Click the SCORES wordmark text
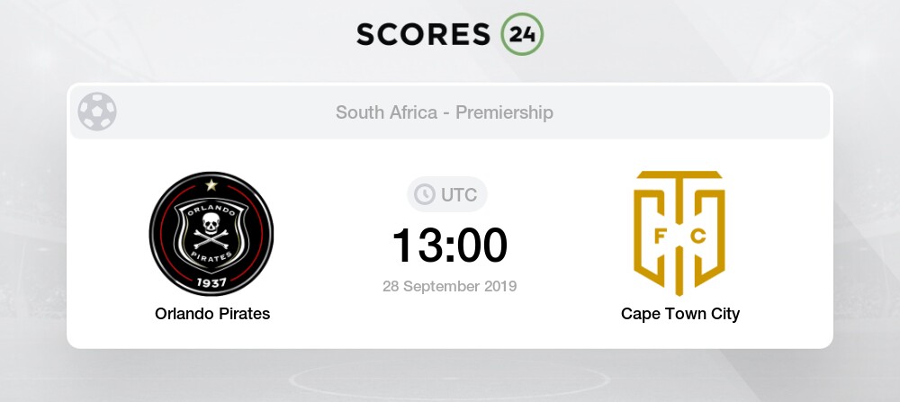 pos(424,35)
